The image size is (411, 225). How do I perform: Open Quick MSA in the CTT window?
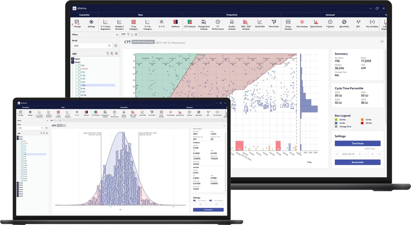click(260, 24)
